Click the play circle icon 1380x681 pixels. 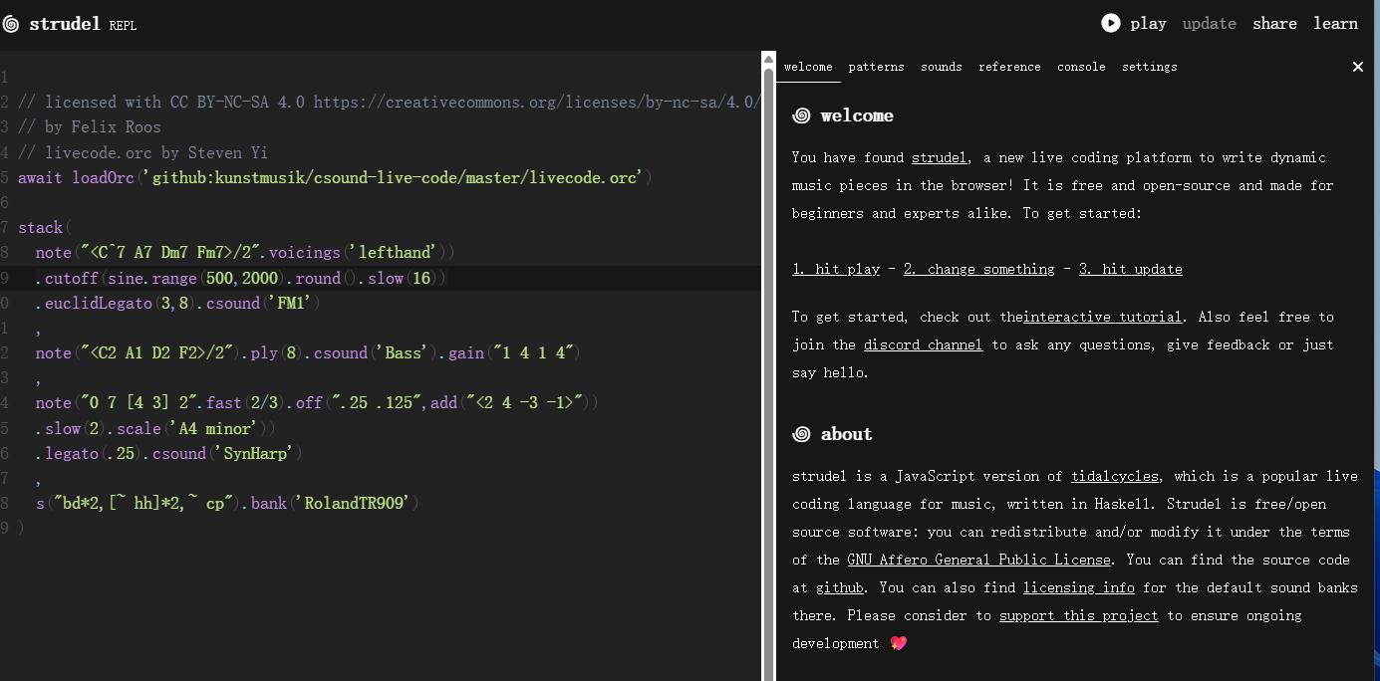pos(1110,23)
